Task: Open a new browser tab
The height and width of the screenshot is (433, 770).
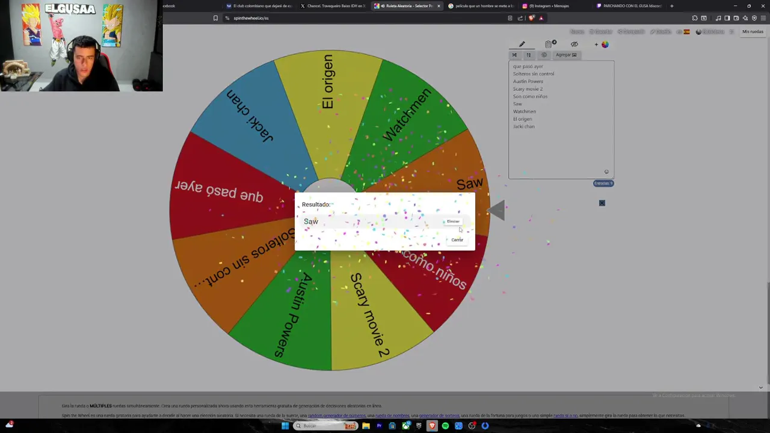Action: click(x=671, y=6)
